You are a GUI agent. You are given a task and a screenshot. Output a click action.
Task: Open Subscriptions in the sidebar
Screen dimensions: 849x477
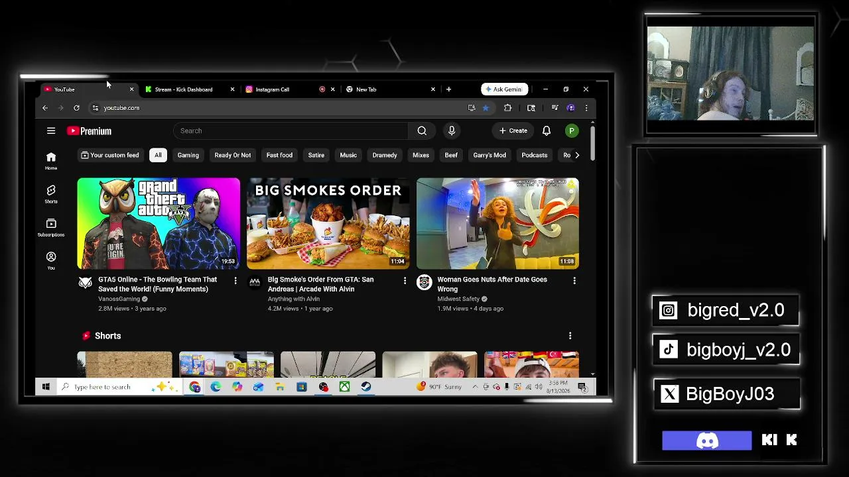(x=51, y=227)
